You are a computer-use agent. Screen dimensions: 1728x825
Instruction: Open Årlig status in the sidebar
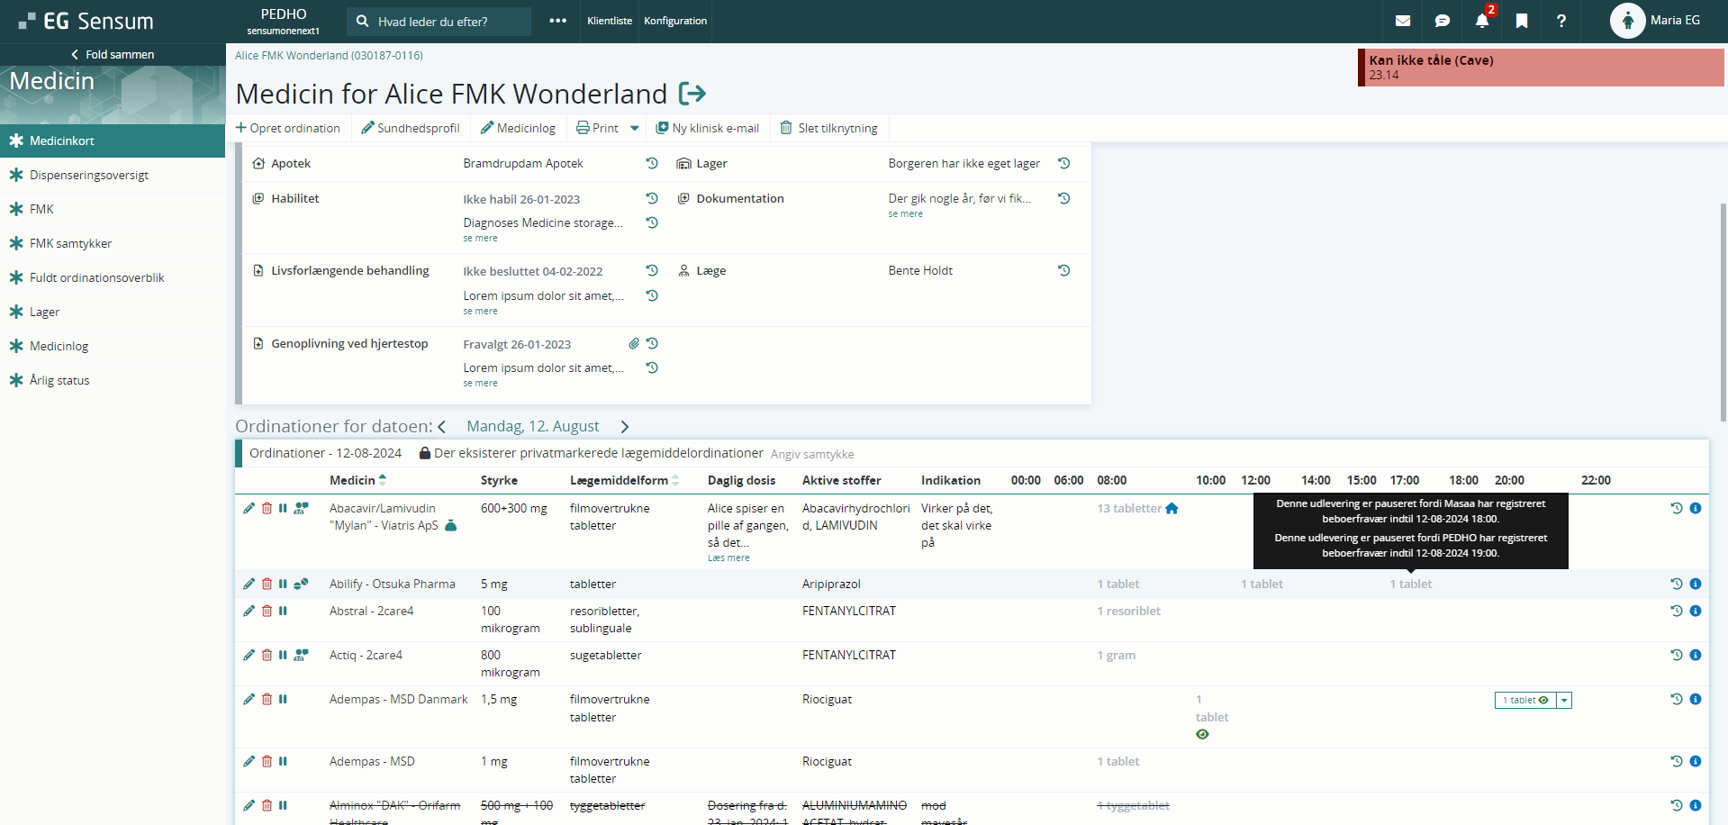tap(113, 380)
